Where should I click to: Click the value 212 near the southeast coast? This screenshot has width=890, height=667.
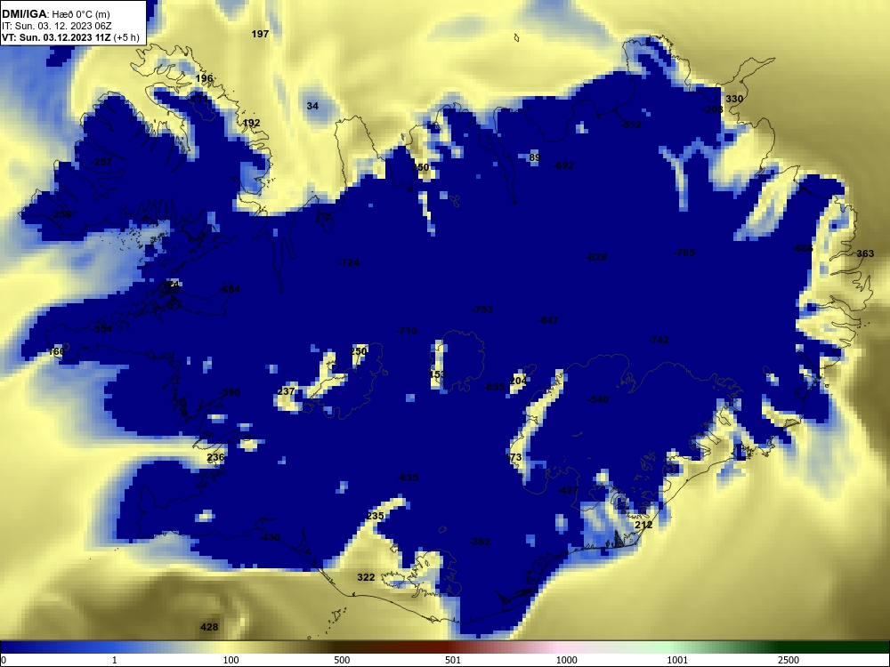point(643,526)
